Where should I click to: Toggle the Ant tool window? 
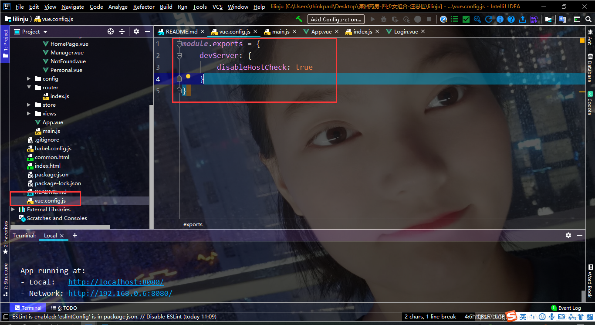click(590, 37)
